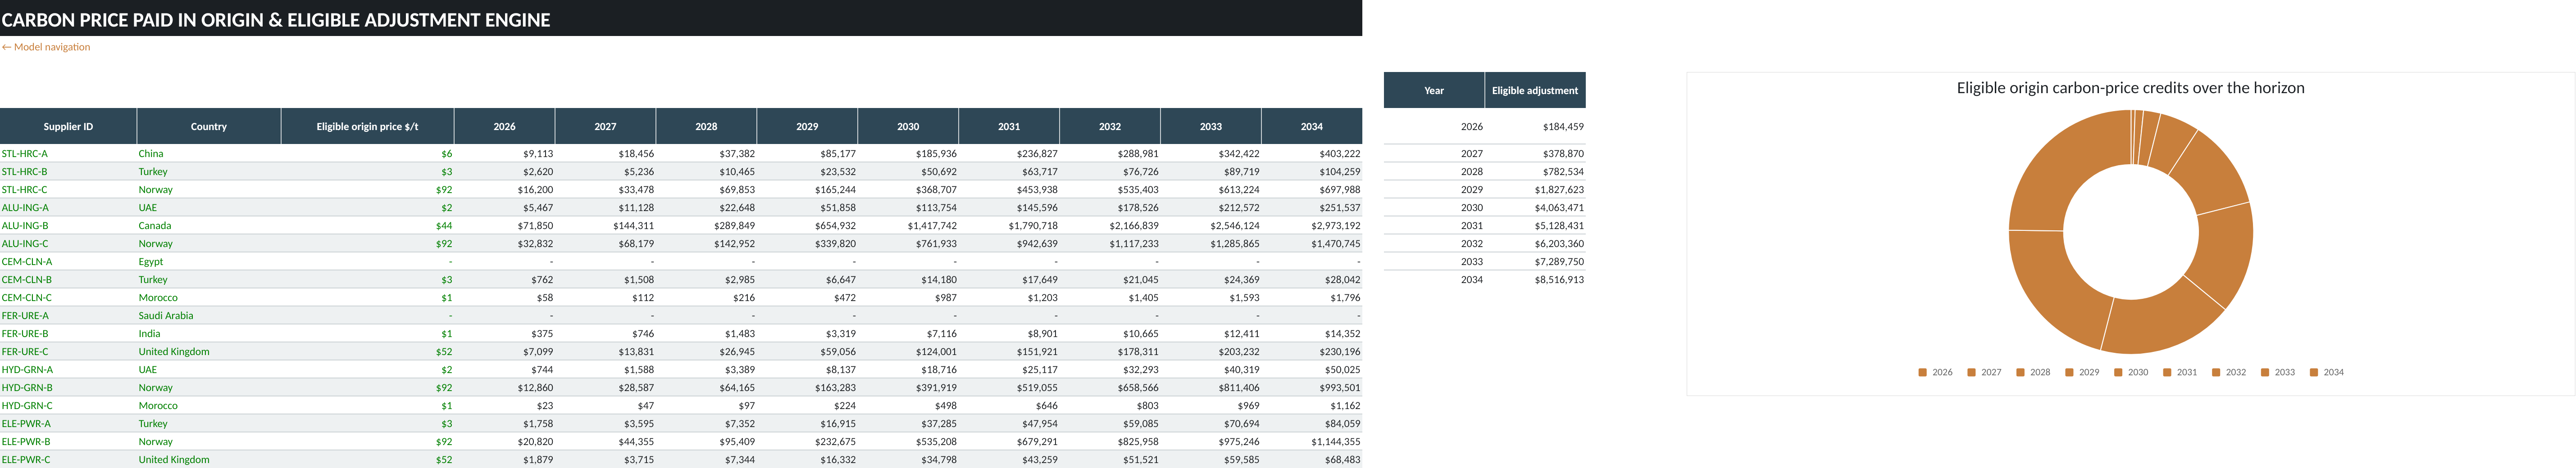
Task: Select the $52 origin price for FER-URE-C
Action: pyautogui.click(x=368, y=351)
